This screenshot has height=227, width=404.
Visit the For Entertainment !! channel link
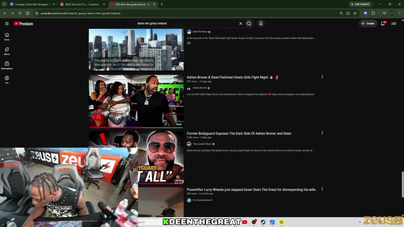coord(203,200)
